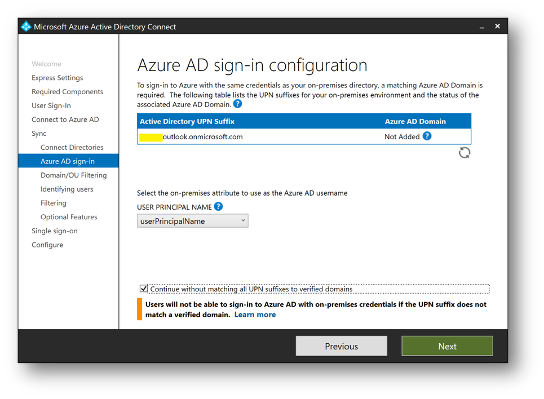Image resolution: width=544 pixels, height=399 pixels.
Task: Open the User Sign-In step
Action: pyautogui.click(x=51, y=105)
